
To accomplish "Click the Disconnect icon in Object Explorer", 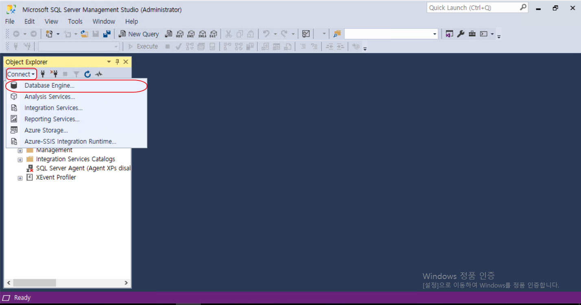I will pyautogui.click(x=54, y=74).
